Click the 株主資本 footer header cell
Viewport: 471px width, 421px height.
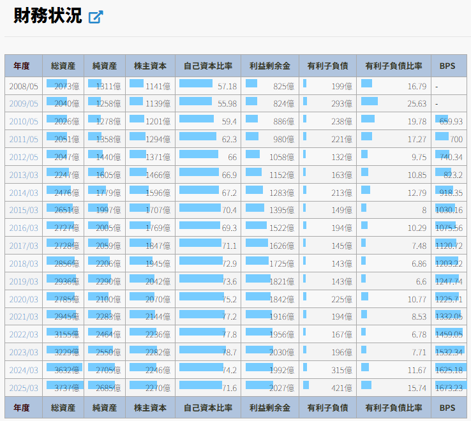coord(150,408)
